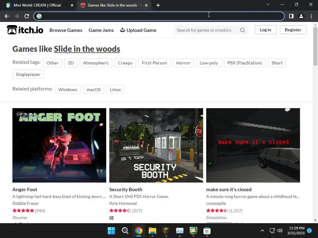Select the PSX (PlayStation) tag
The height and width of the screenshot is (238, 318).
pos(245,63)
